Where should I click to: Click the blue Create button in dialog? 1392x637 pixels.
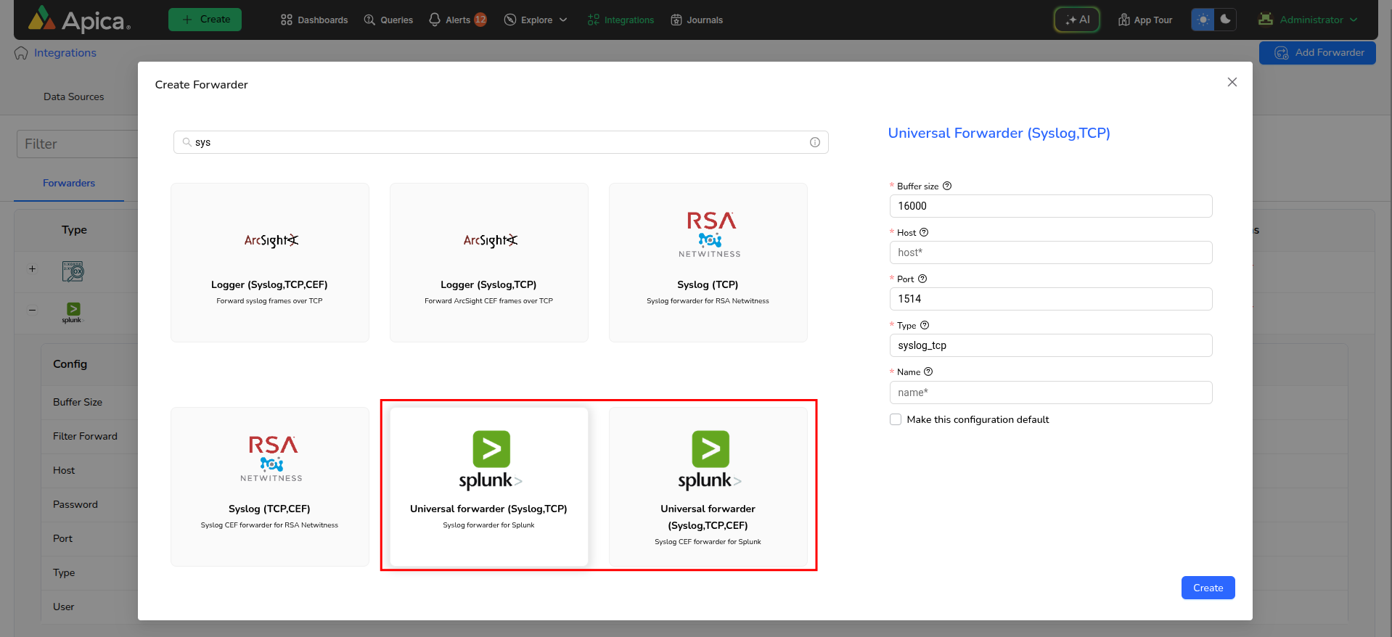pyautogui.click(x=1208, y=588)
